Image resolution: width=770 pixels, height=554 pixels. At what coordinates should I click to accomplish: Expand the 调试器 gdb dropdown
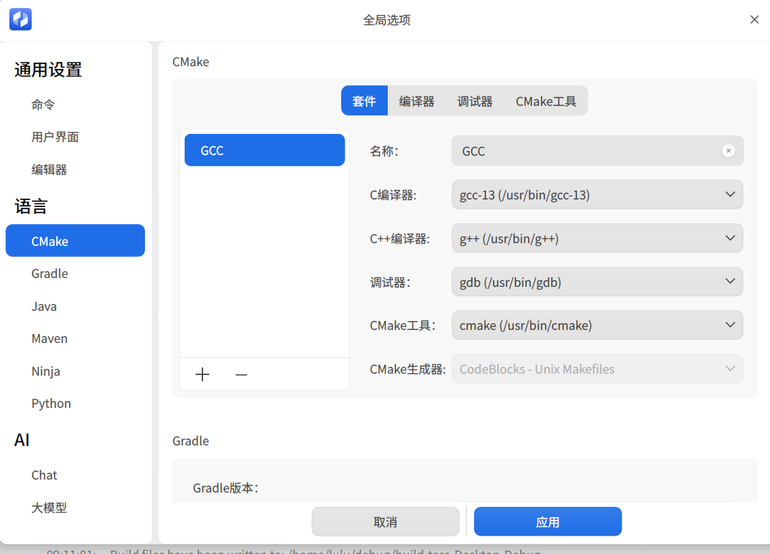(x=597, y=282)
